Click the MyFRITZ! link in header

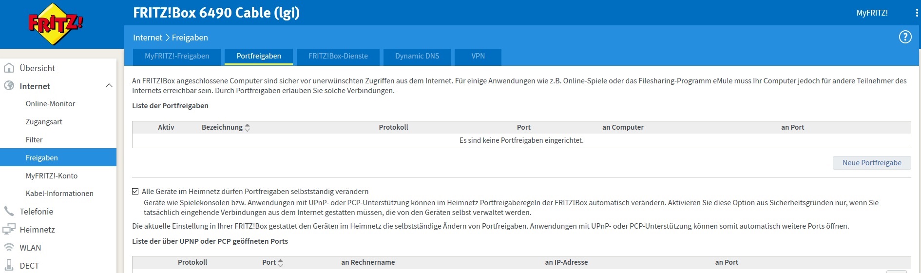point(872,13)
